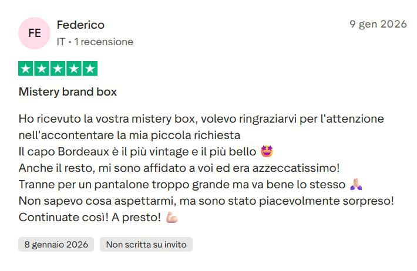Click the star-eyes emoji after "più bello"
This screenshot has height=271, width=417.
(x=267, y=151)
